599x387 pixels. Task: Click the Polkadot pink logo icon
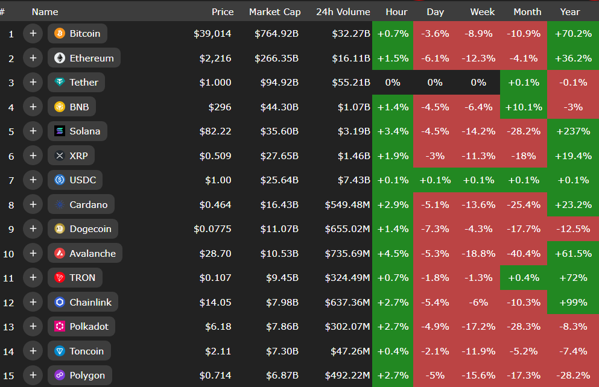click(x=59, y=327)
